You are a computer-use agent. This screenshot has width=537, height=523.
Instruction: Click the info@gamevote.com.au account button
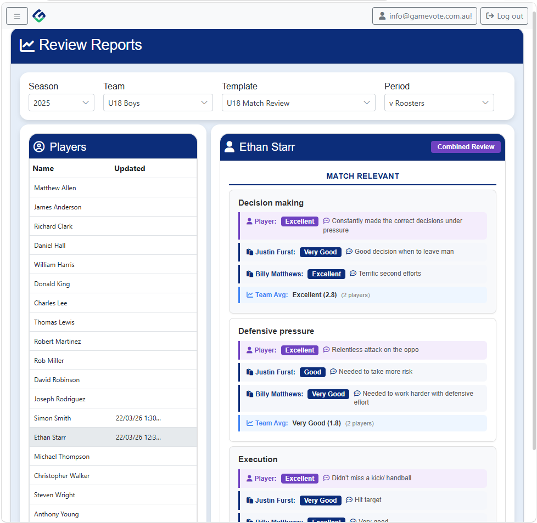click(424, 15)
